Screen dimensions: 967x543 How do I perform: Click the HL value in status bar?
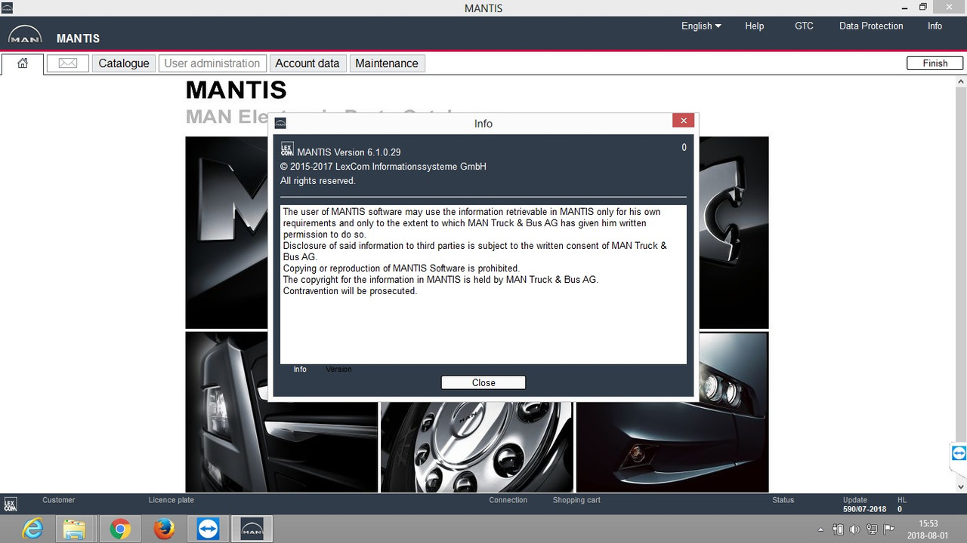[900, 509]
